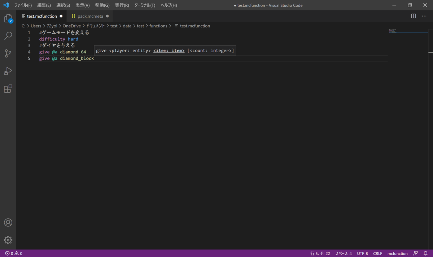
Task: Click the data breadcrumb segment
Action: tap(127, 26)
